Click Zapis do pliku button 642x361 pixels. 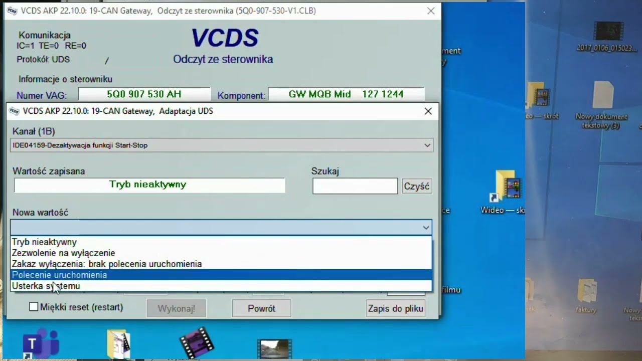(x=396, y=308)
